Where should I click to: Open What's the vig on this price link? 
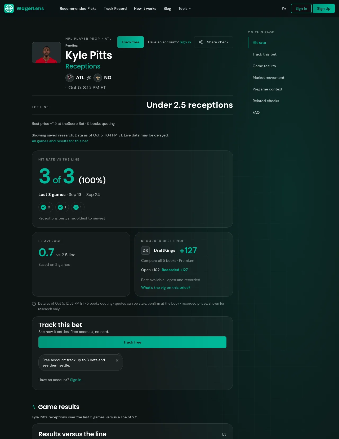166,287
